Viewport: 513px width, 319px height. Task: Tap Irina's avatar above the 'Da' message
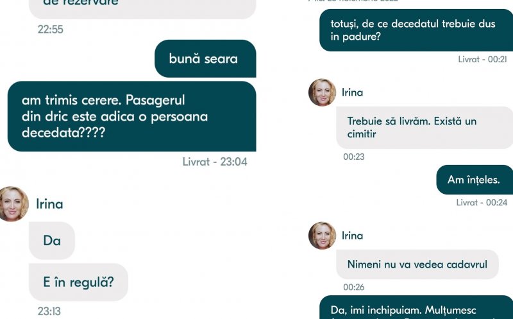(x=13, y=203)
